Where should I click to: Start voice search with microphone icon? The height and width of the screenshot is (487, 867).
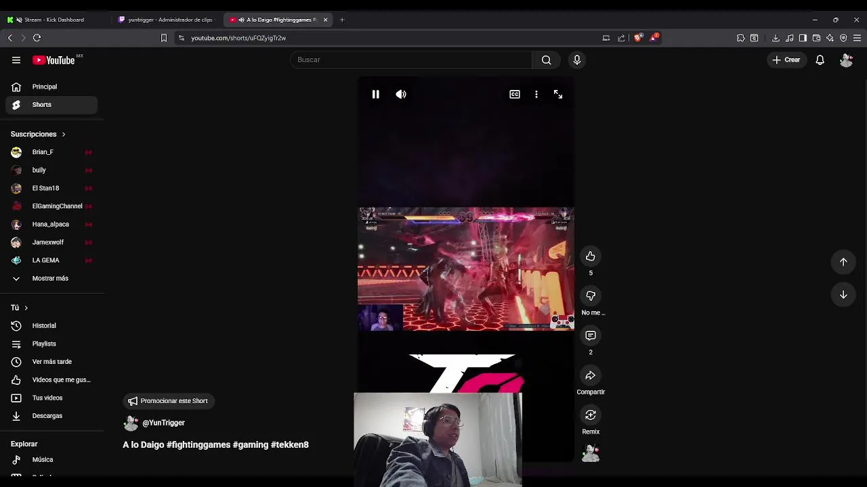point(577,60)
